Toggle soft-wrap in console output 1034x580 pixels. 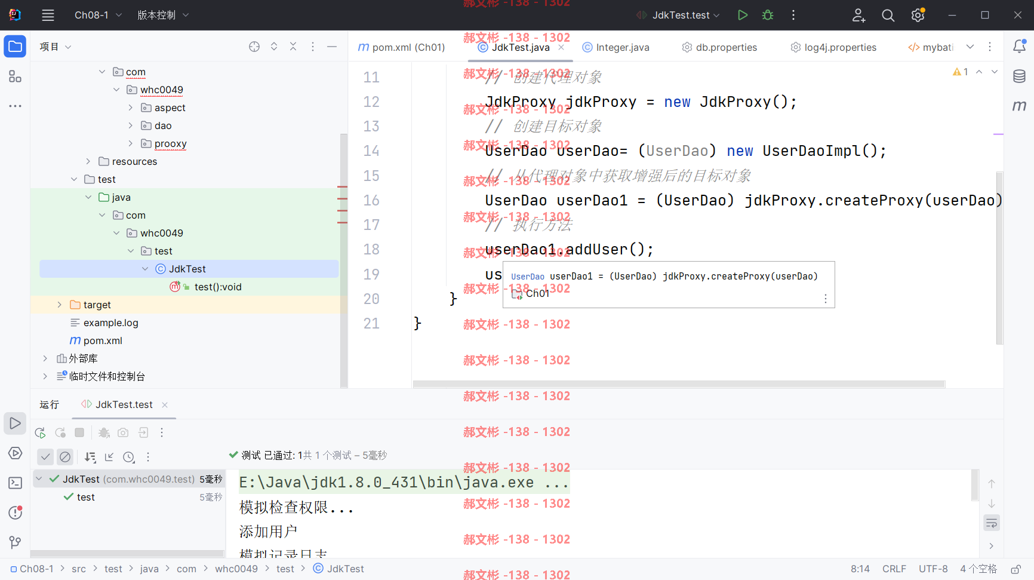point(992,524)
